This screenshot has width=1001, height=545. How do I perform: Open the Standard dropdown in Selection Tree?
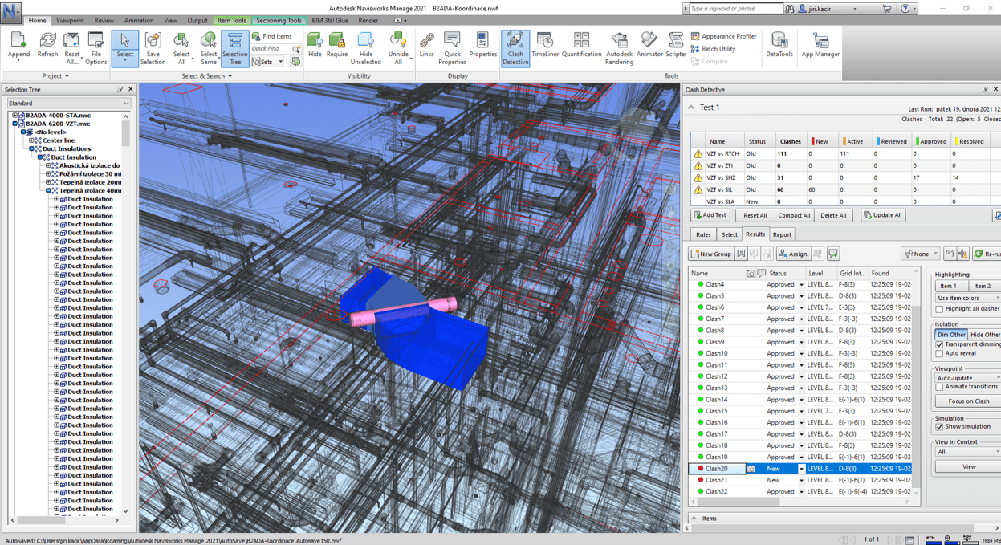68,104
